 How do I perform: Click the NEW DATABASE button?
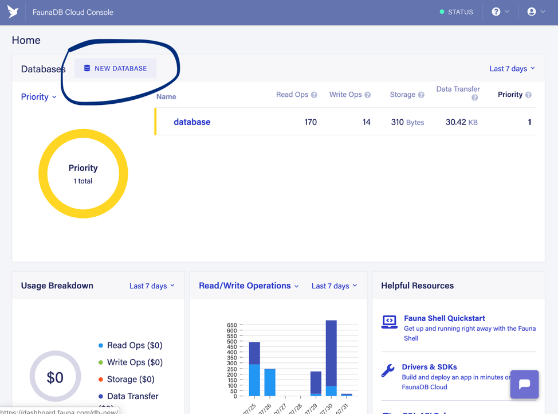point(115,68)
